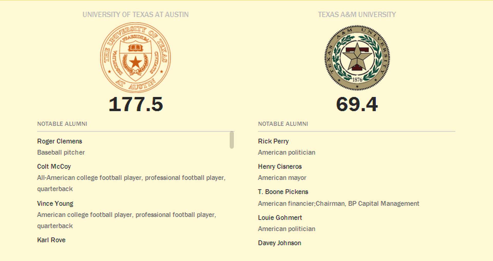Click the Notable Alumni label under Texas A&M
The width and height of the screenshot is (493, 261).
283,124
